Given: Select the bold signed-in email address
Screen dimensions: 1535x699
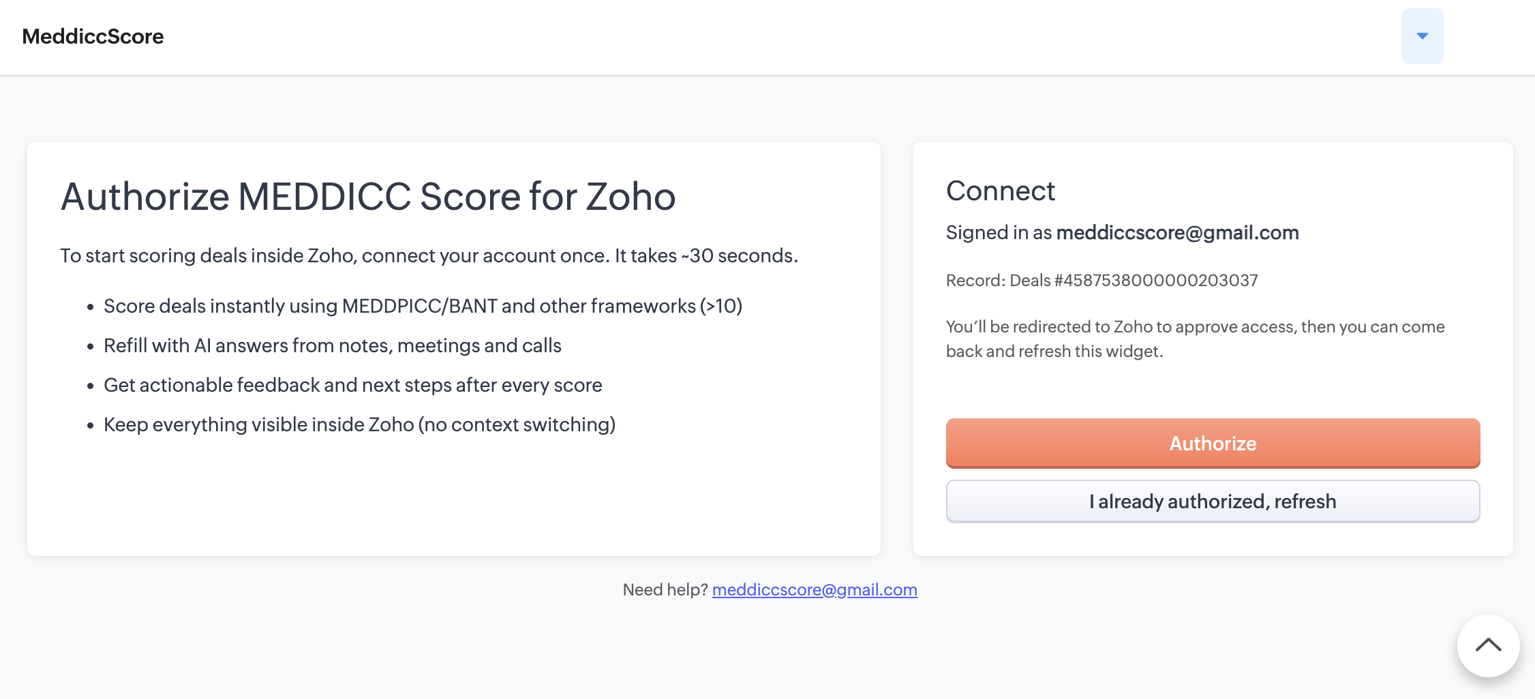Looking at the screenshot, I should 1177,233.
